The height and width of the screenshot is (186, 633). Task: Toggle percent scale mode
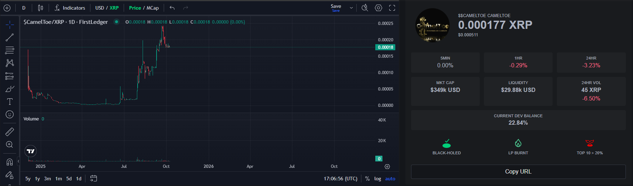tap(367, 179)
